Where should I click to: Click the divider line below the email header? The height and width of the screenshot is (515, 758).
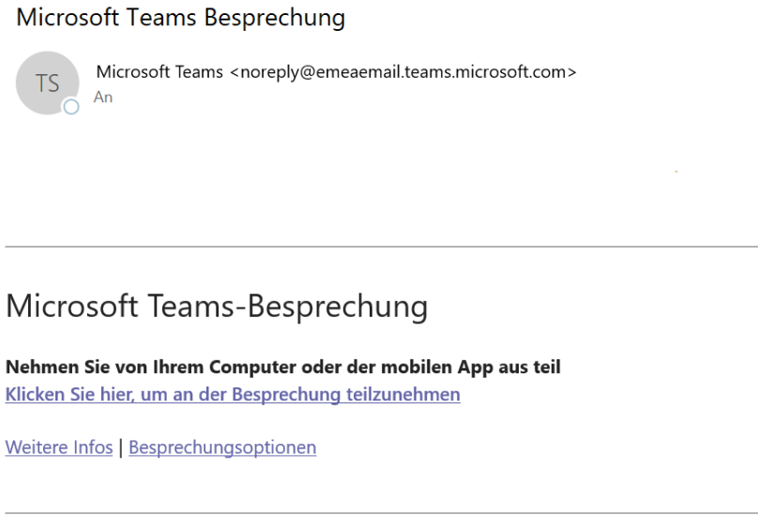click(382, 247)
